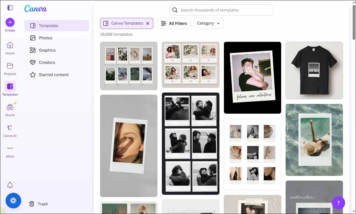The height and width of the screenshot is (214, 356).
Task: Click the search templates field
Action: (221, 10)
